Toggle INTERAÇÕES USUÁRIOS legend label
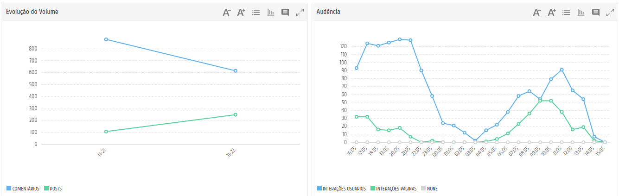Screen dimensions: 619x196 [344, 189]
